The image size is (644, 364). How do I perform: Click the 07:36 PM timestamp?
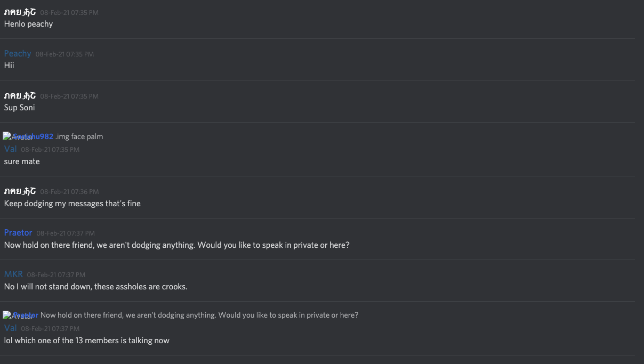(69, 192)
